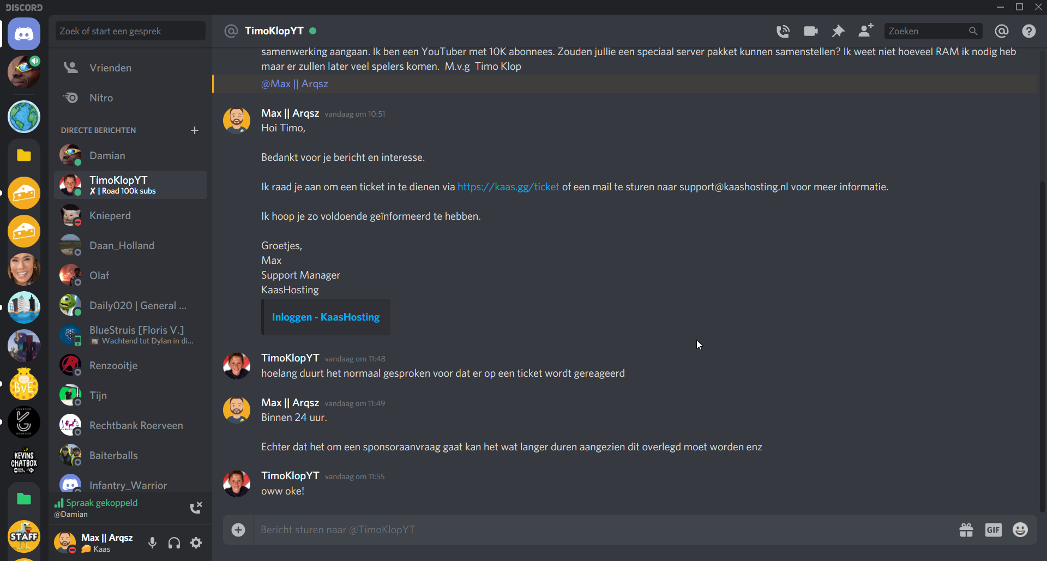Screen dimensions: 1047x561
Task: Add friends to this DM
Action: coord(865,31)
